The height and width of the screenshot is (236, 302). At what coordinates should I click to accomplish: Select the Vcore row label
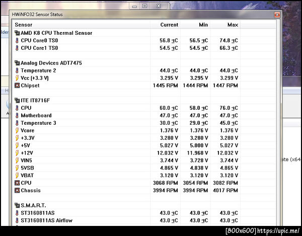[28, 130]
